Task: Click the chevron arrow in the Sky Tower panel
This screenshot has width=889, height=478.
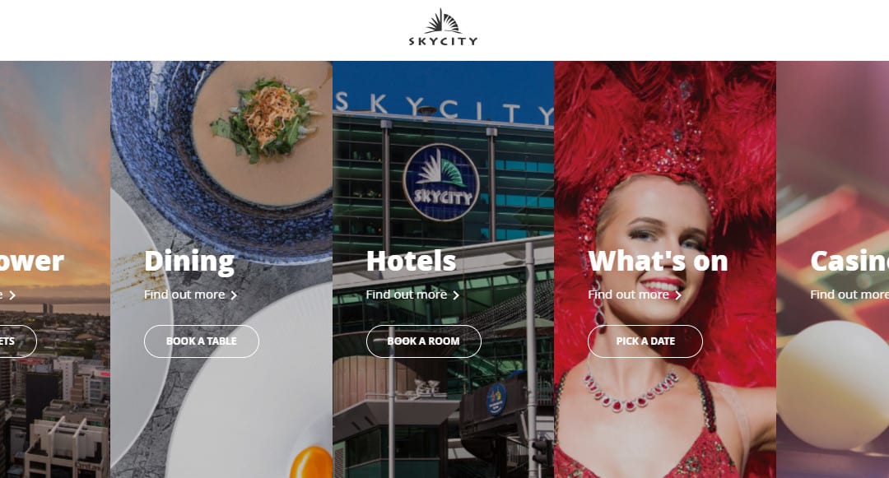Action: pos(12,295)
